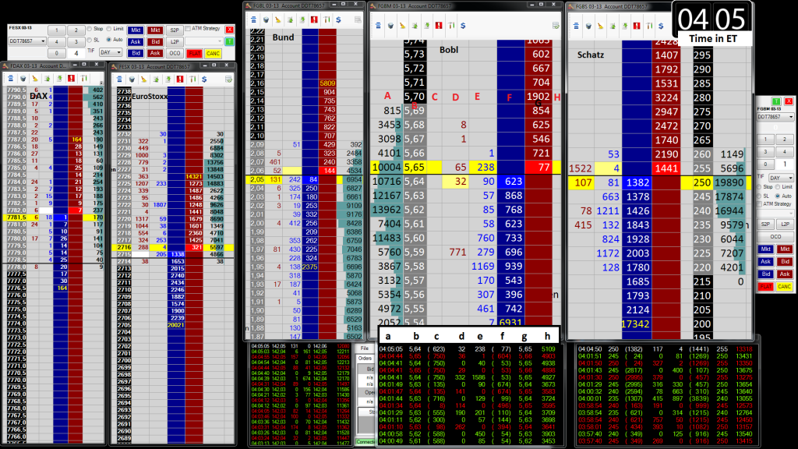The width and height of the screenshot is (798, 449).
Task: Click the dollar sign icon in FGBS toolbar
Action: 661,26
